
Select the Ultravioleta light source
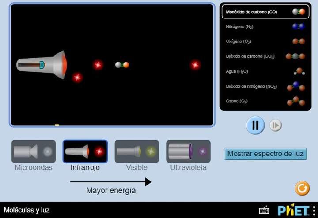pyautogui.click(x=188, y=151)
